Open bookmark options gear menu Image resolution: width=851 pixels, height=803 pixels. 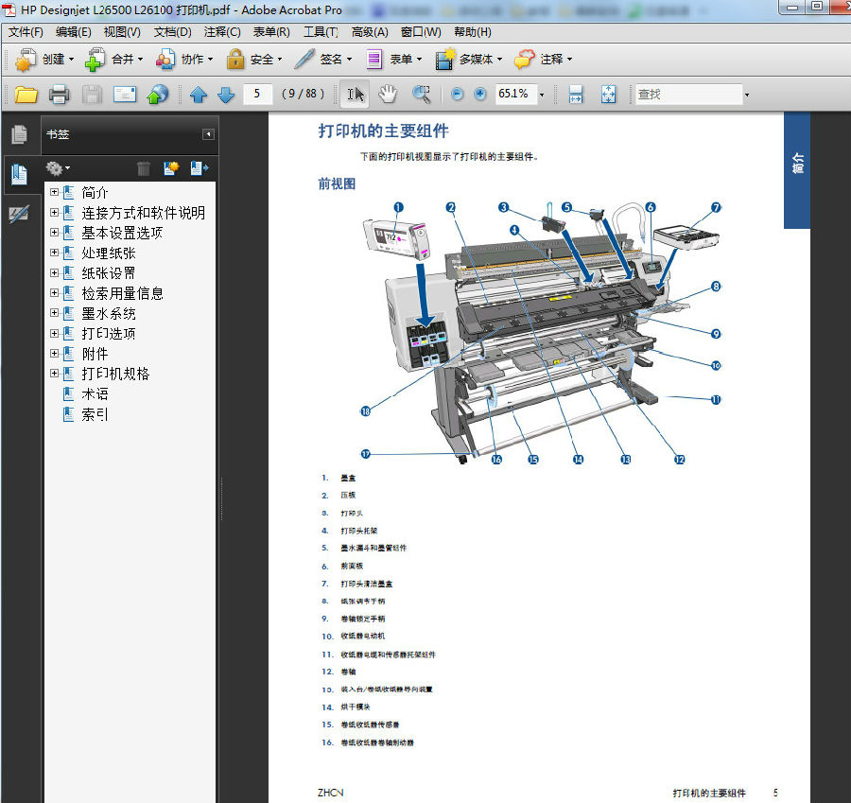tap(58, 168)
